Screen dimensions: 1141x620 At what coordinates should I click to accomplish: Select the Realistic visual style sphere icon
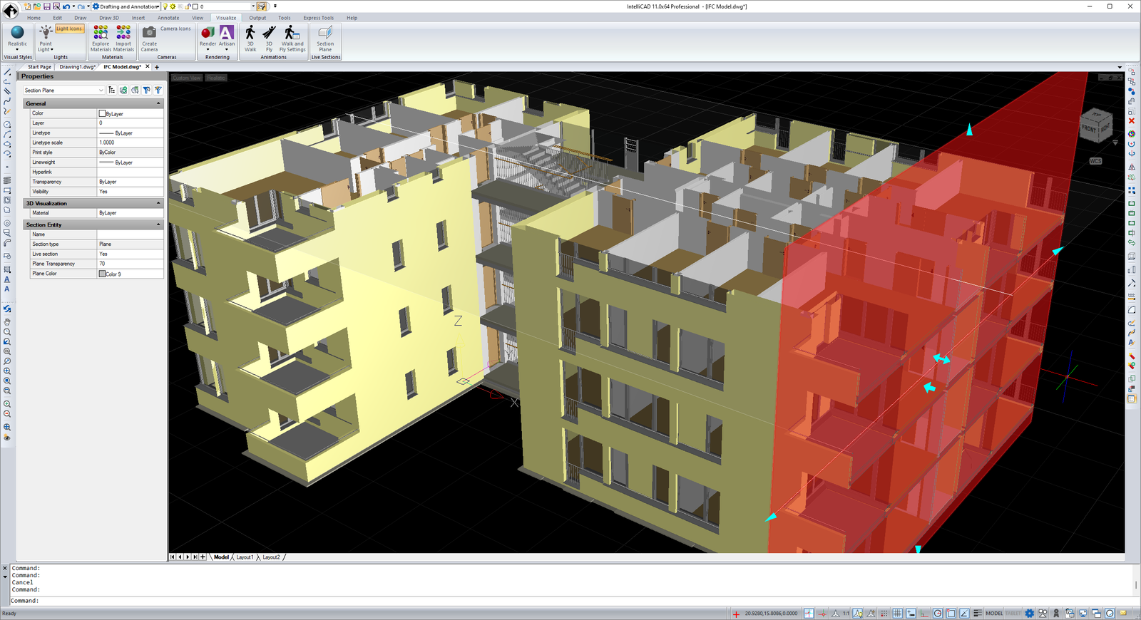point(18,32)
